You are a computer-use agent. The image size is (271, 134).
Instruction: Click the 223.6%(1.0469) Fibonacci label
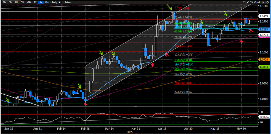(x=184, y=92)
